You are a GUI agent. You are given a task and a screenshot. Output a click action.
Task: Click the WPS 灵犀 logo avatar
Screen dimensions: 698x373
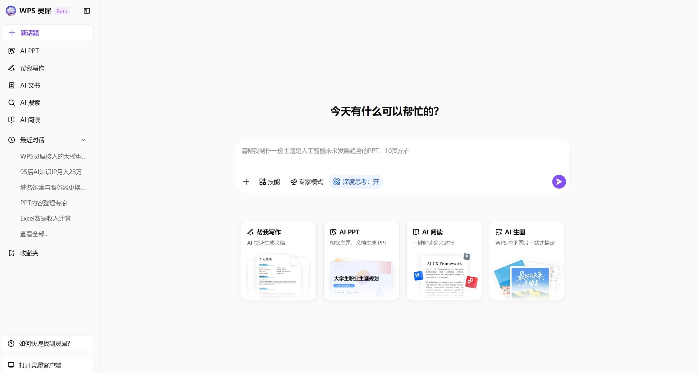(x=11, y=11)
